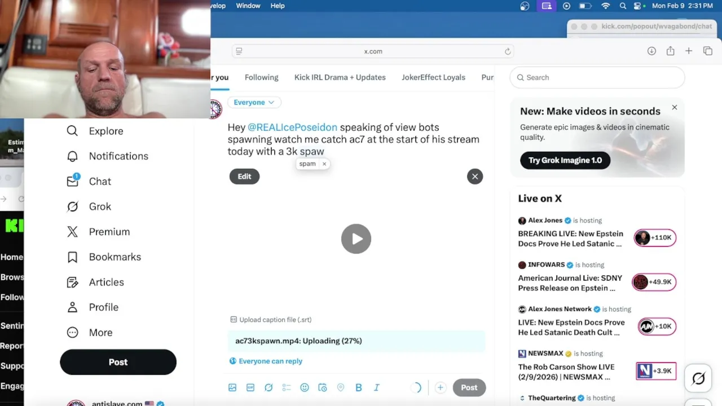Close the Grok Imagine promo card
Image resolution: width=722 pixels, height=406 pixels.
pos(674,107)
